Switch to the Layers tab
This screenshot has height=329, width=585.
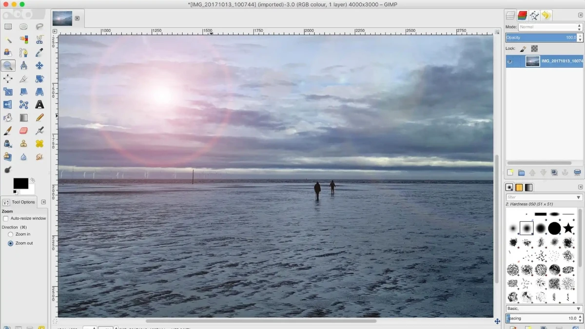point(510,16)
